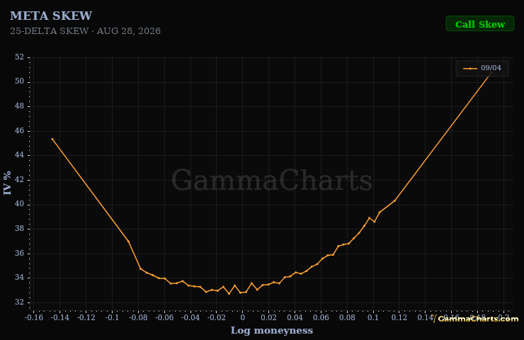Viewport: 524px width, 340px height.
Task: Click the 0.1 moneyness tick label
Action: coord(373,317)
